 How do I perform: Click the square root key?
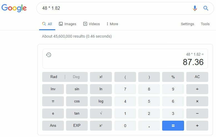(101, 113)
